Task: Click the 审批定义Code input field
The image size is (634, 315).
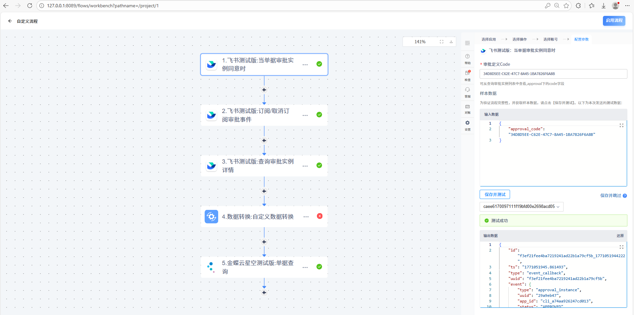Action: click(x=553, y=74)
